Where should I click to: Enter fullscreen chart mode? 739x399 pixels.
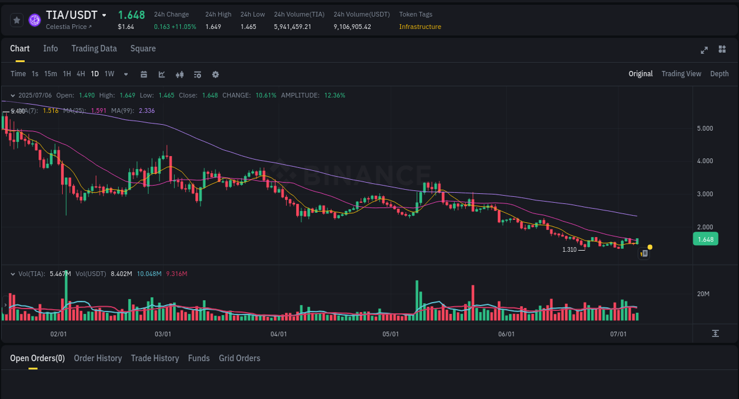coord(704,50)
